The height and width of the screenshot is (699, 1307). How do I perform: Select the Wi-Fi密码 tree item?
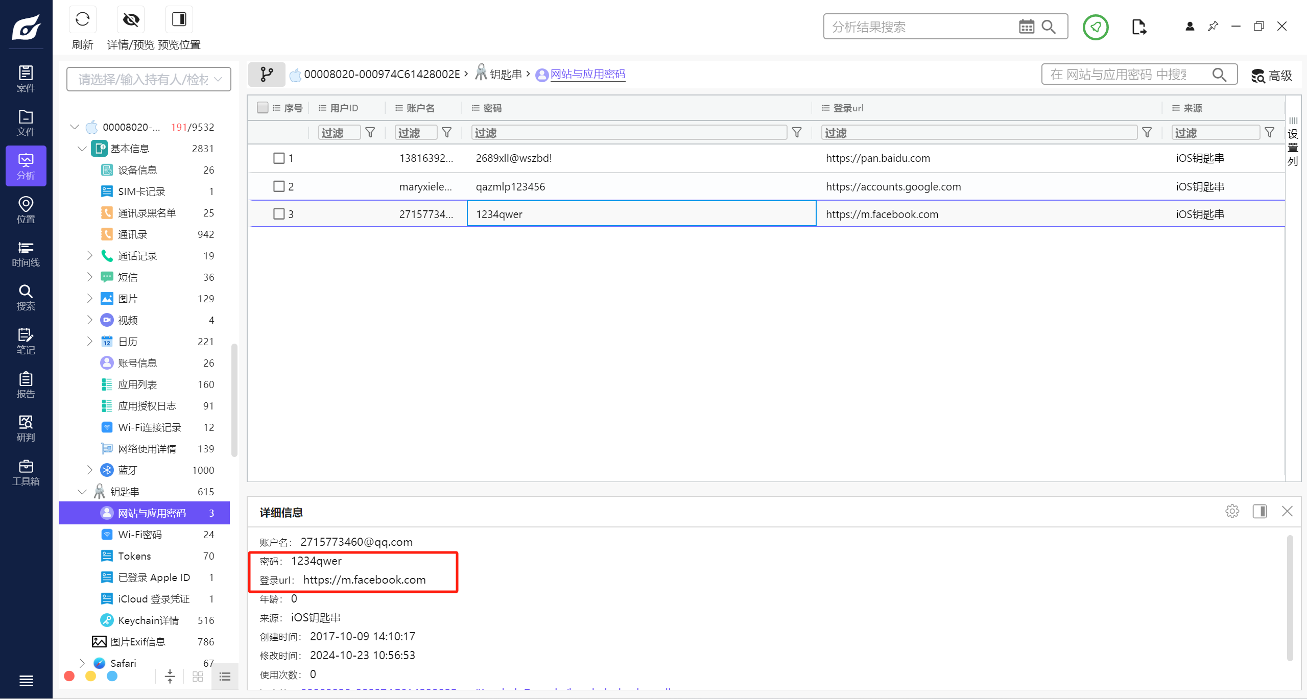(139, 535)
